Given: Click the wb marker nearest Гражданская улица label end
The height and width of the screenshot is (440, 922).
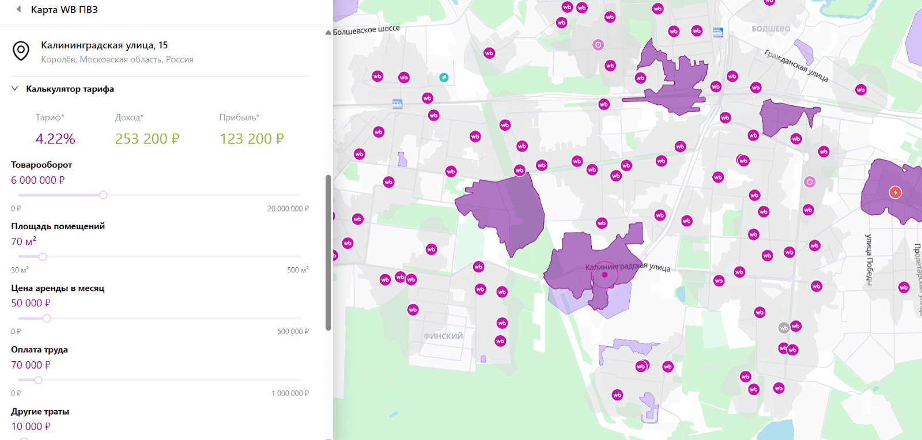Looking at the screenshot, I should (861, 90).
